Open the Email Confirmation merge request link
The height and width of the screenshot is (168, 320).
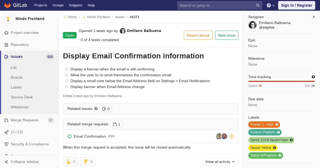[x=90, y=136]
